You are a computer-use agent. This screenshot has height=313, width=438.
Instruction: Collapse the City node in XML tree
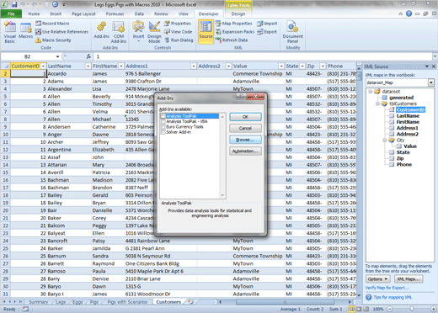(385, 140)
